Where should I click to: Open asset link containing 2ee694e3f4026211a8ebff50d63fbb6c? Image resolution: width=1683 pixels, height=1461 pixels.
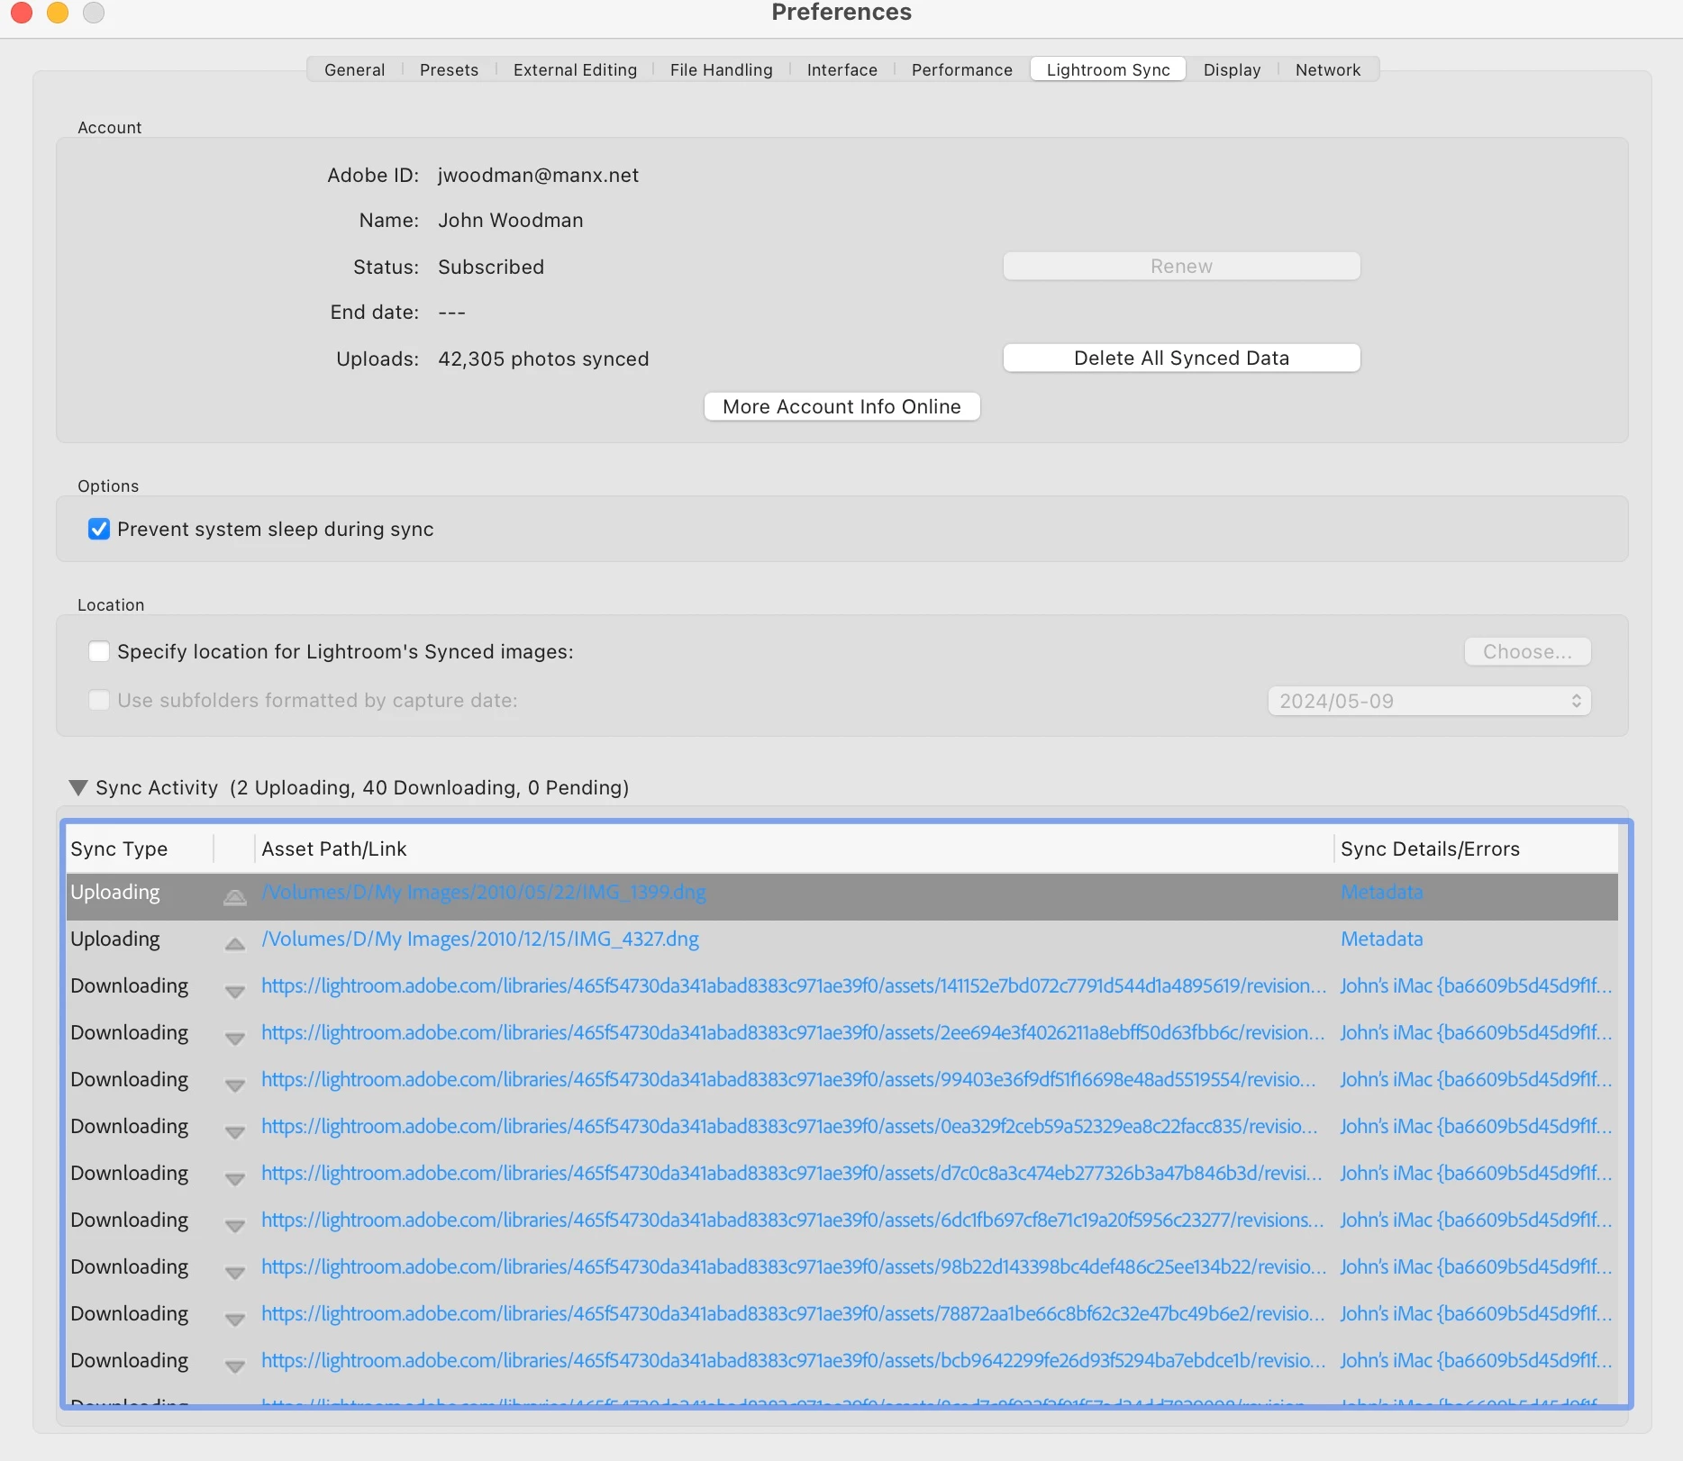[794, 1033]
